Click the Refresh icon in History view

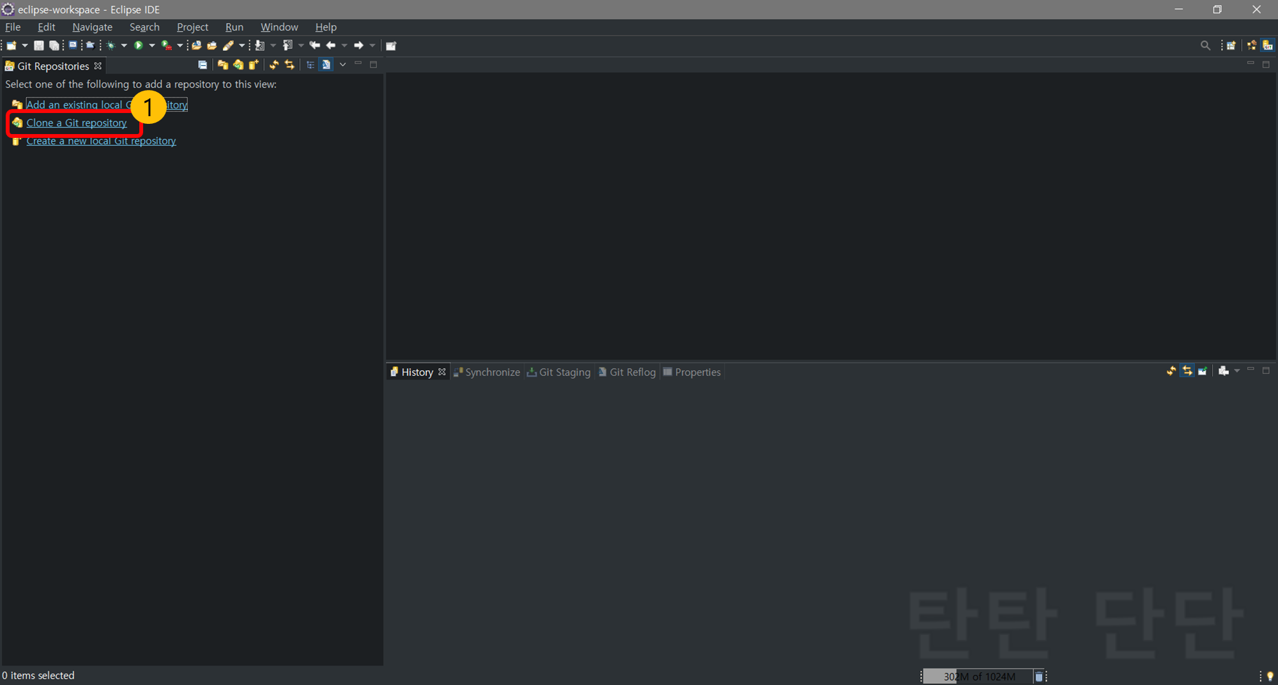pyautogui.click(x=1171, y=371)
